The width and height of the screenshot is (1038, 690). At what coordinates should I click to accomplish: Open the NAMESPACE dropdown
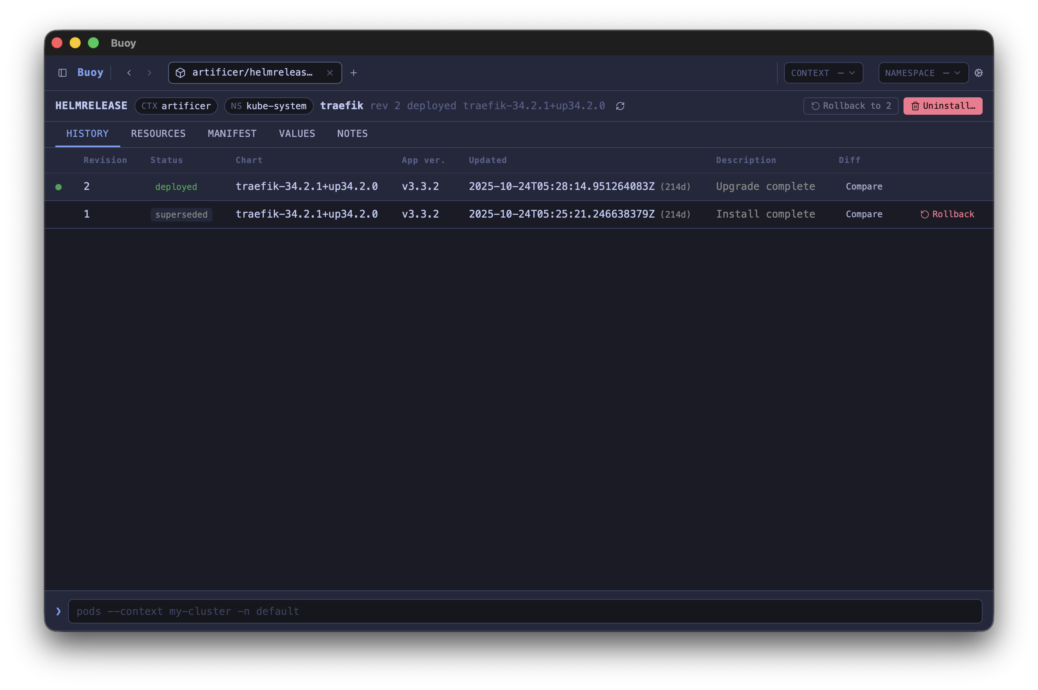pyautogui.click(x=923, y=73)
